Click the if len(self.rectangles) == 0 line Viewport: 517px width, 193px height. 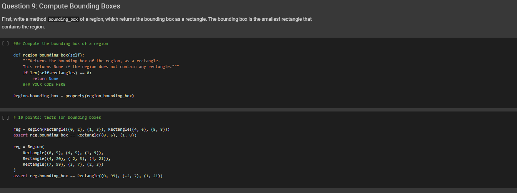click(57, 73)
